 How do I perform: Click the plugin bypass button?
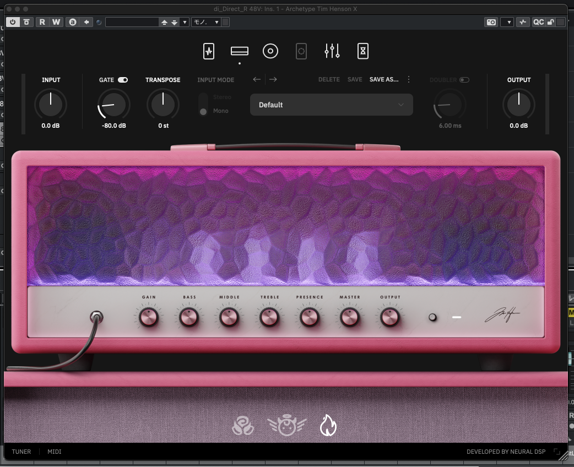(26, 22)
